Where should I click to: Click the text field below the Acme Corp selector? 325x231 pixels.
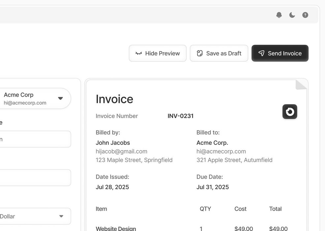click(x=35, y=139)
